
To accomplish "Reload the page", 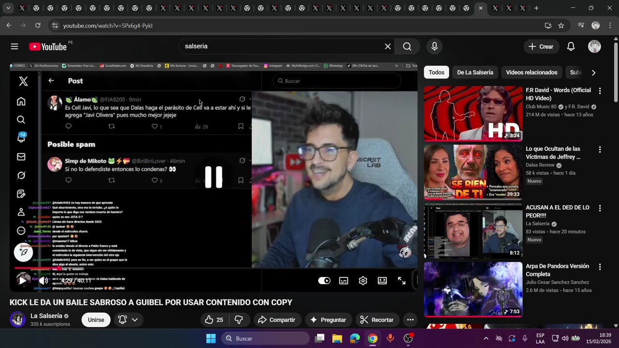I will 38,25.
